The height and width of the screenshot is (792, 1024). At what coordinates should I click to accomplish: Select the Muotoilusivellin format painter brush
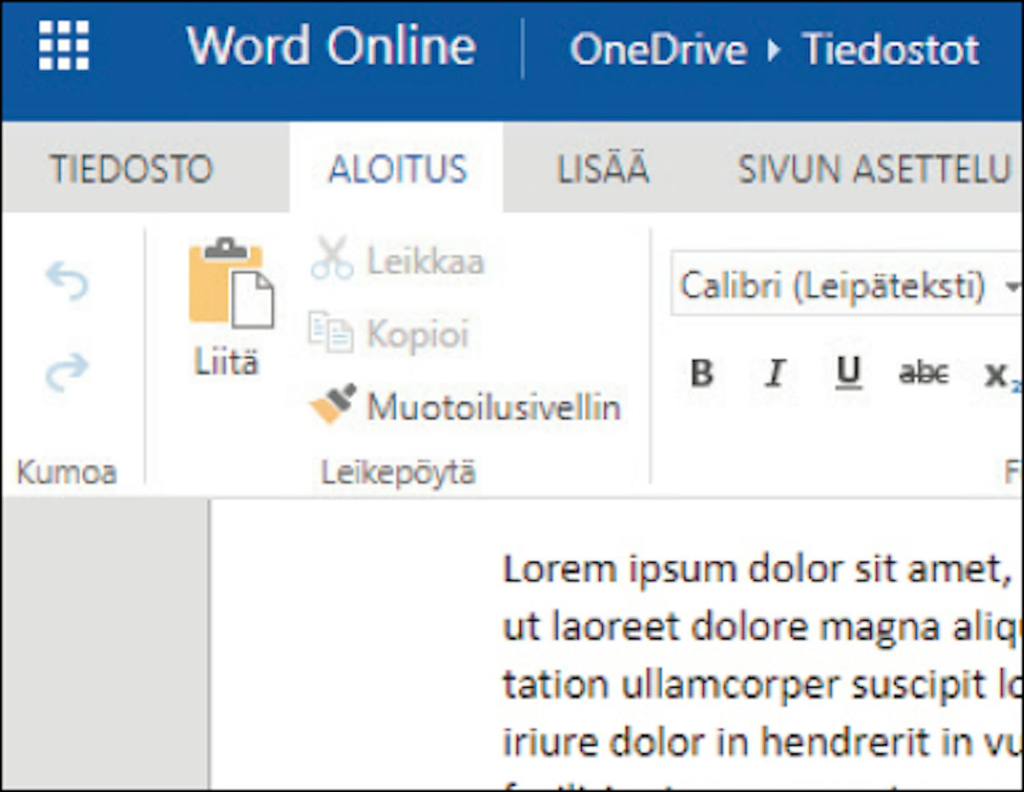pos(333,404)
